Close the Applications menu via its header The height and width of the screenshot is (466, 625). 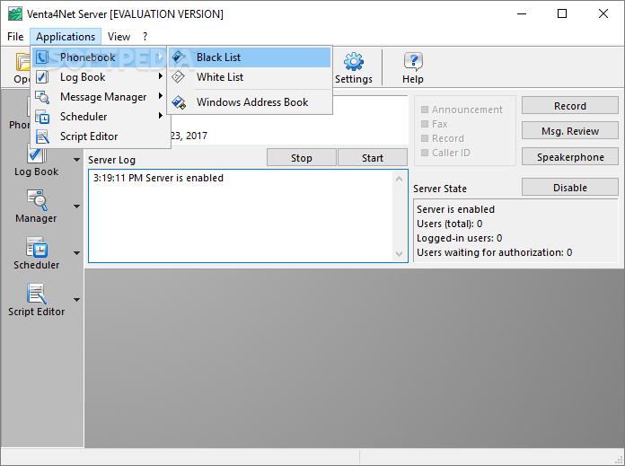click(x=66, y=37)
